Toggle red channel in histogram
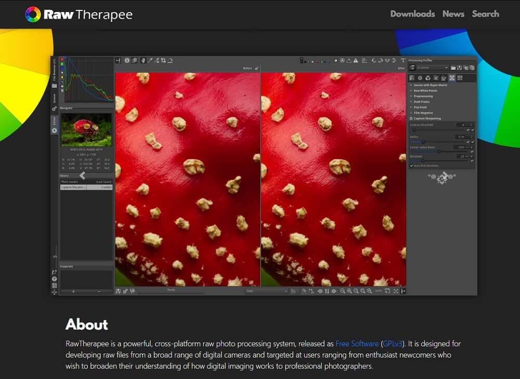 tap(62, 60)
